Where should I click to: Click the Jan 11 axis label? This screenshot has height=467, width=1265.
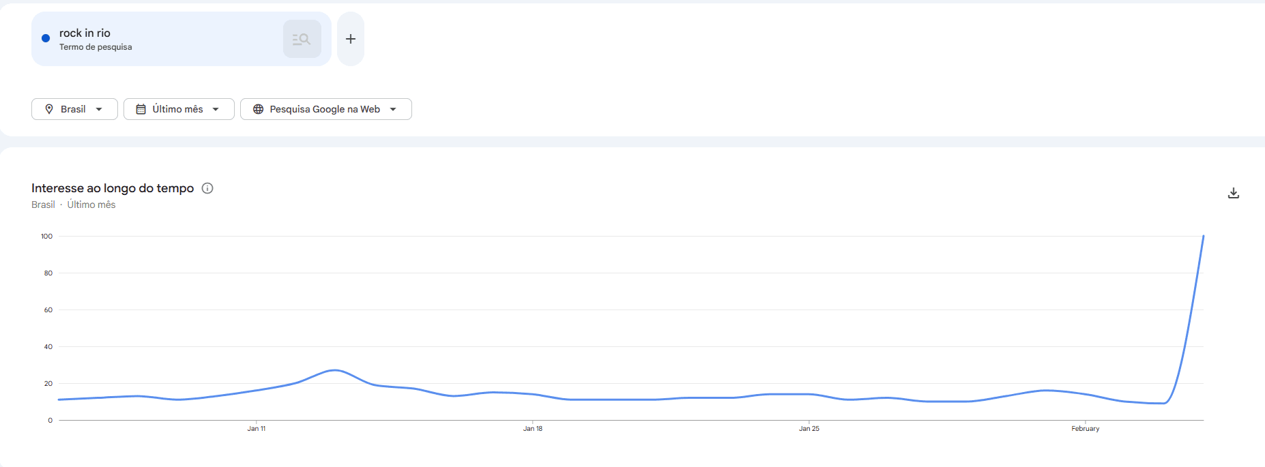257,429
